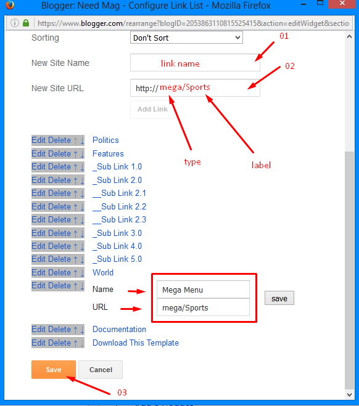Viewport: 359px width, 406px height.
Task: Move _Sub Link 5.0 down with arrow
Action: pos(82,260)
